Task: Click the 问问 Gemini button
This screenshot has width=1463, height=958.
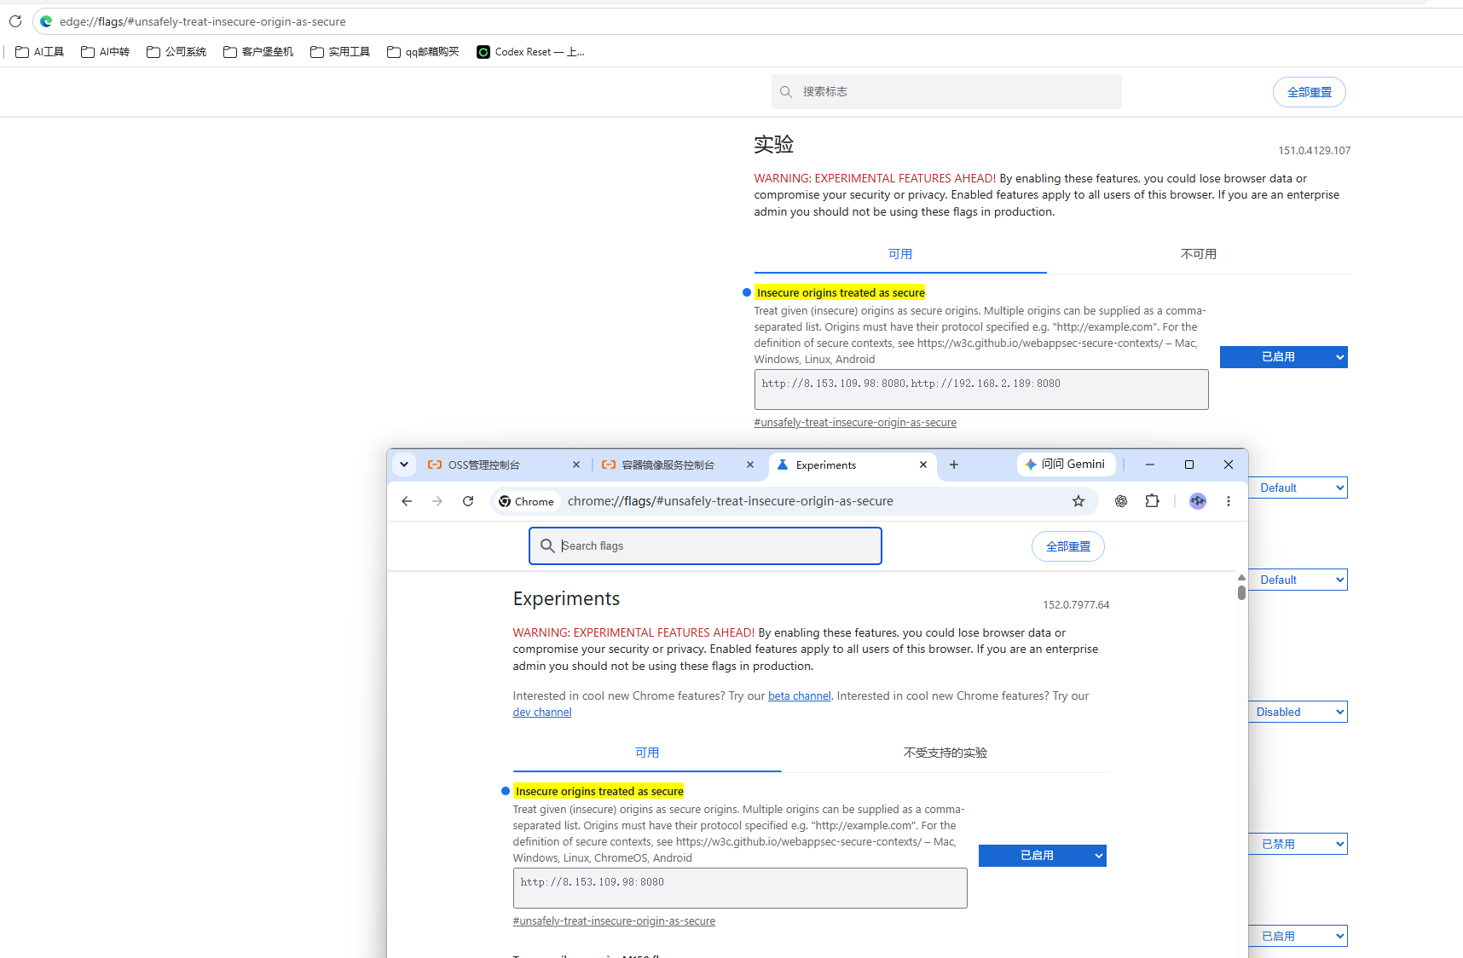Action: [x=1066, y=464]
